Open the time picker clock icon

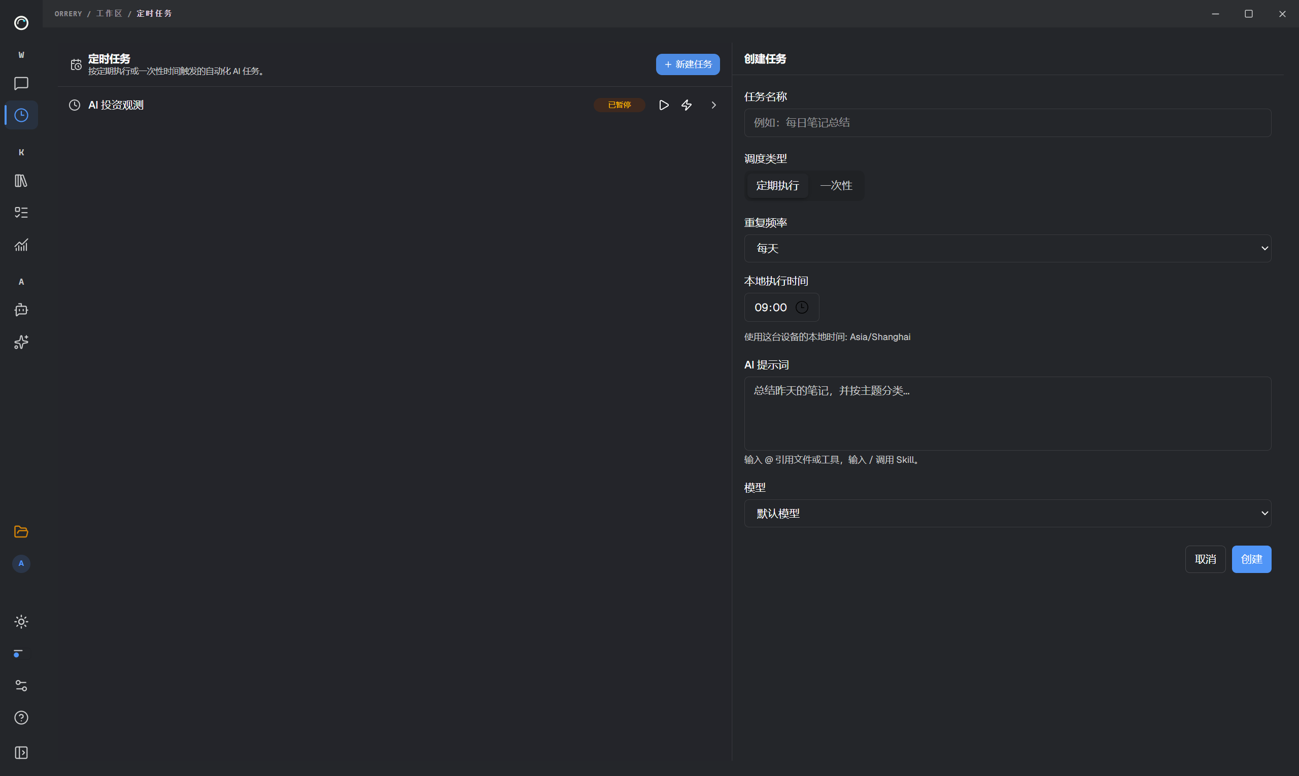pyautogui.click(x=801, y=308)
